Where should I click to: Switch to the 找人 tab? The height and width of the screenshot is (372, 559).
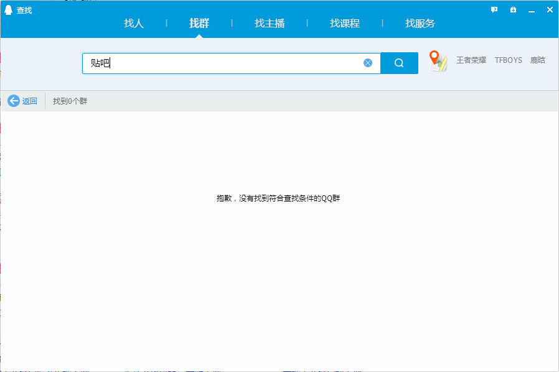point(134,24)
